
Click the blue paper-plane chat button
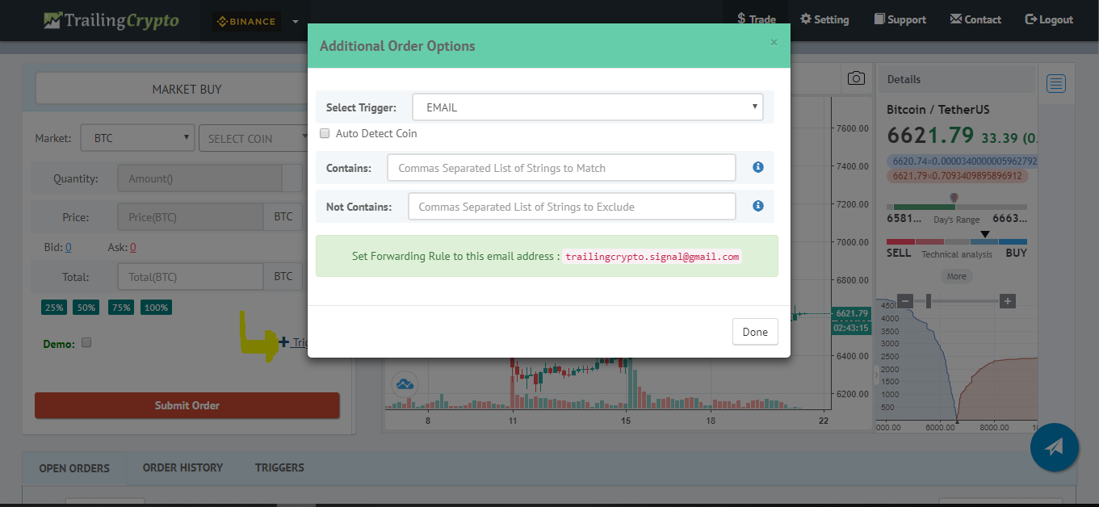click(1055, 447)
